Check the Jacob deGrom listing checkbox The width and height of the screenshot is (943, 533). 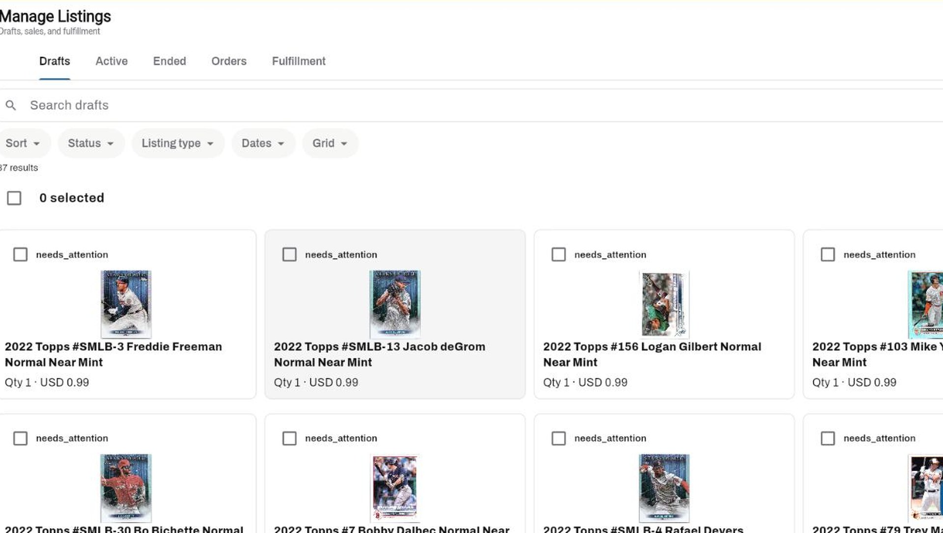point(289,254)
